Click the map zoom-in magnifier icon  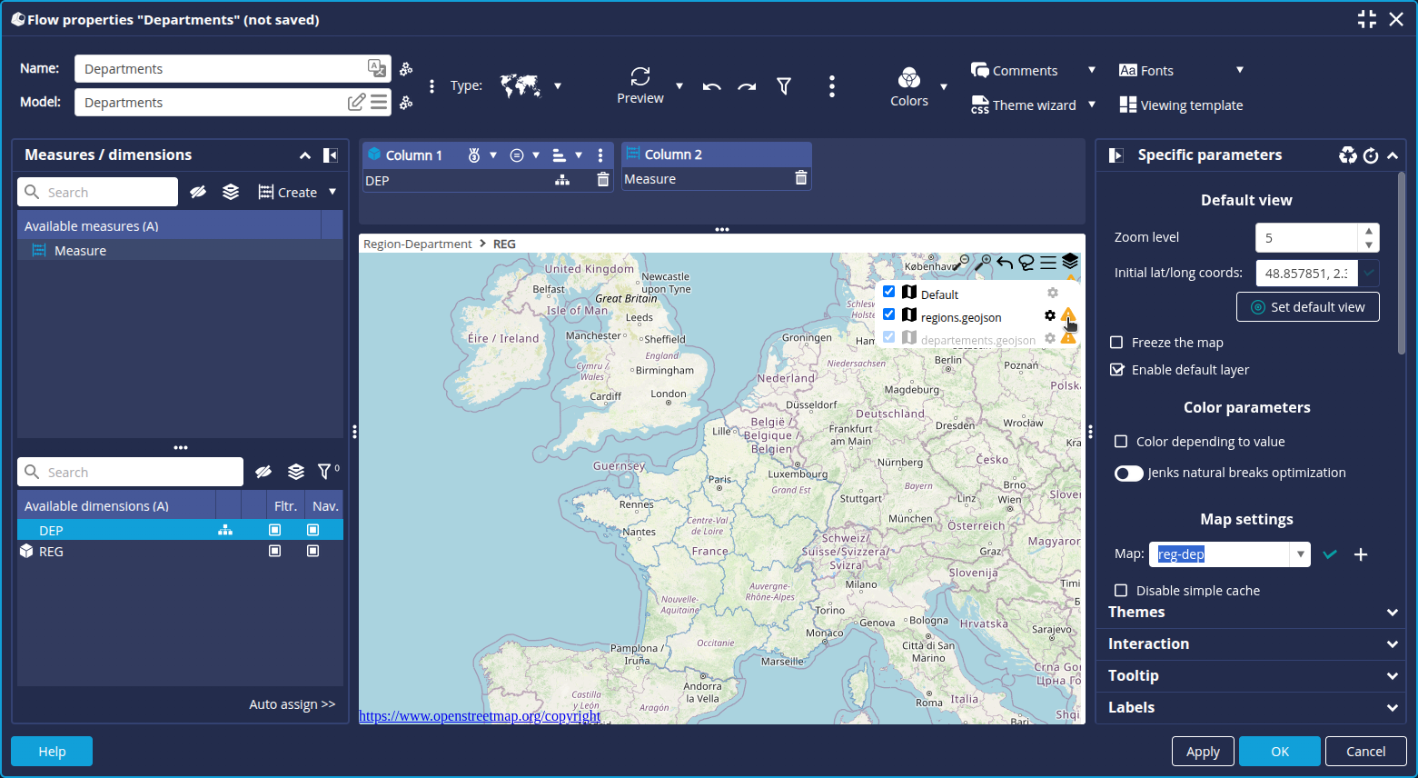pyautogui.click(x=983, y=262)
